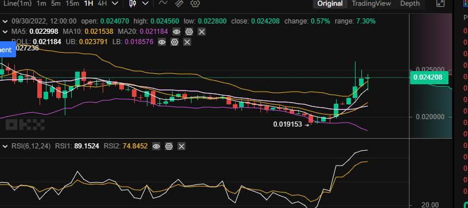Viewport: 468px width, 208px height.
Task: Collapse the RSI indicator row
Action: pyautogui.click(x=5, y=146)
